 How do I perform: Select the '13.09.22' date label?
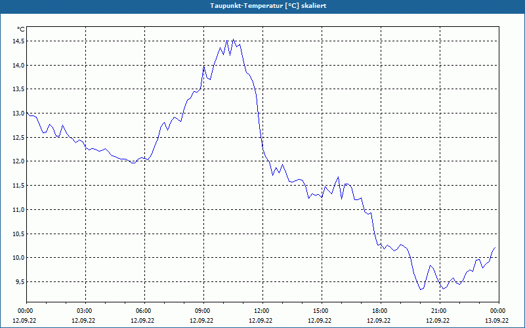pos(497,320)
